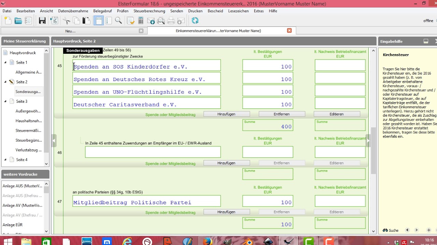
Task: Open the Steuerberechnung menu
Action: tap(149, 11)
